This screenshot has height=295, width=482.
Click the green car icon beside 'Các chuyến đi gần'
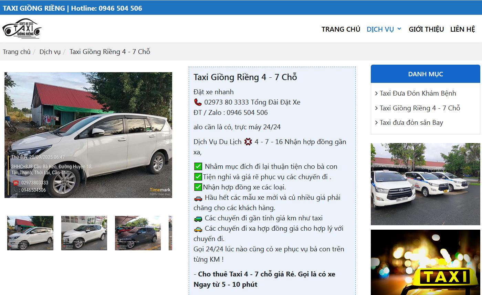click(198, 218)
